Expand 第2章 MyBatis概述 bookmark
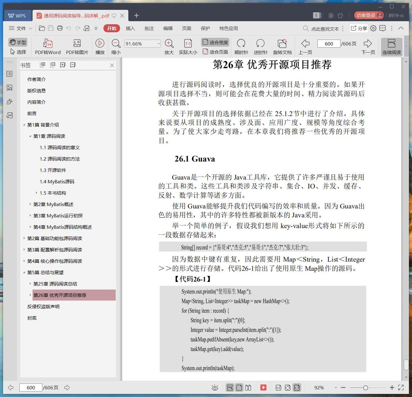Screen dimensions: 412x397 (30, 204)
